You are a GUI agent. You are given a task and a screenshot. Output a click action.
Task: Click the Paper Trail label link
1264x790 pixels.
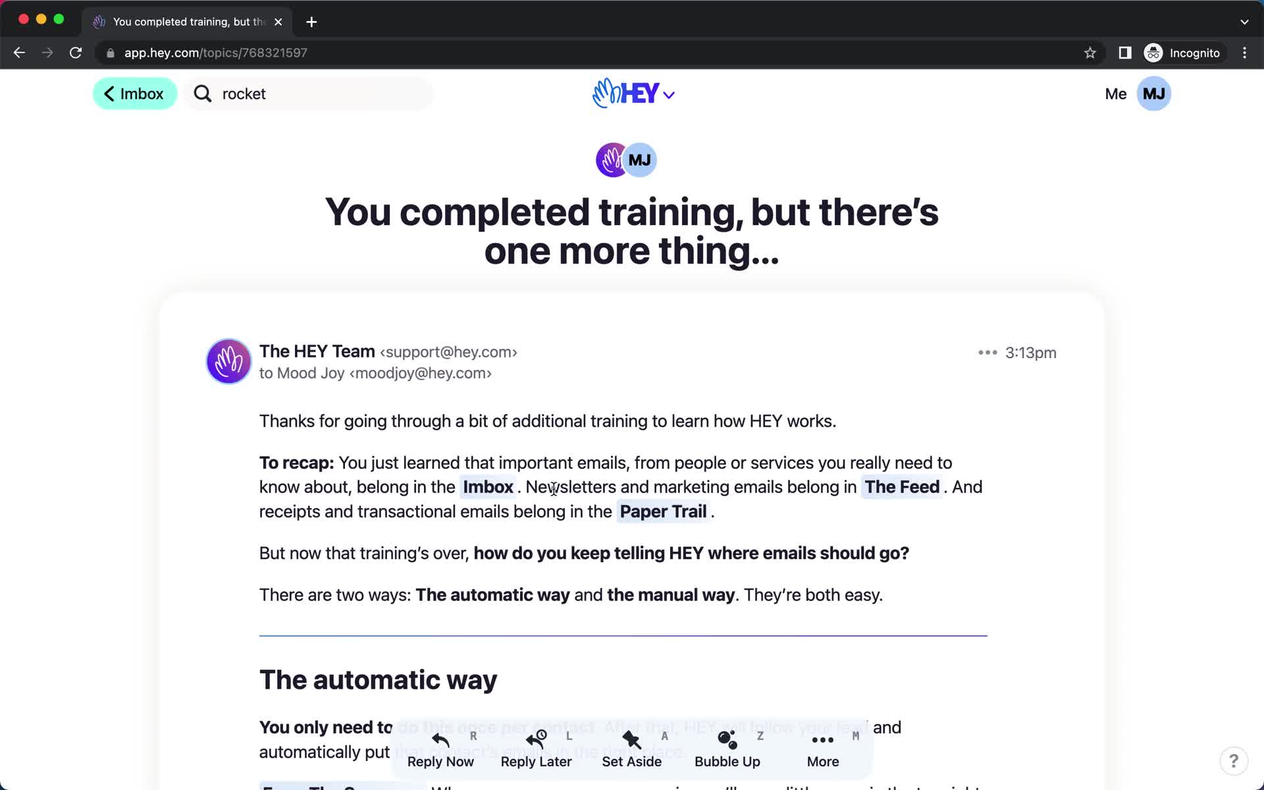664,512
